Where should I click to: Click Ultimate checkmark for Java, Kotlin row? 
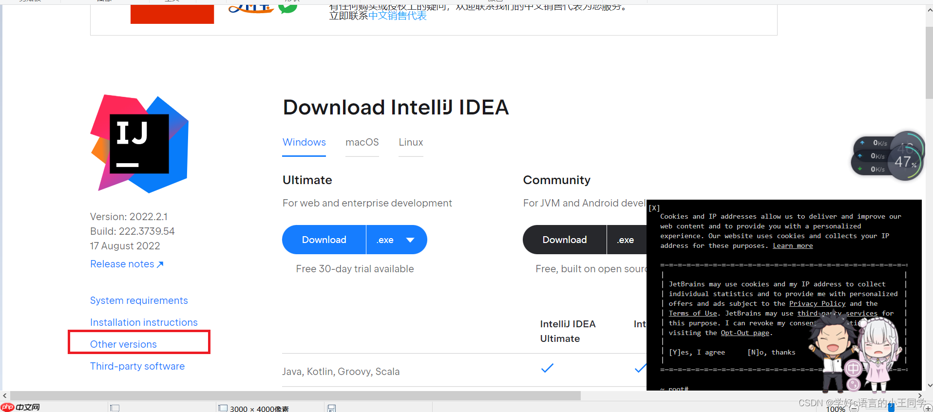[x=547, y=368]
